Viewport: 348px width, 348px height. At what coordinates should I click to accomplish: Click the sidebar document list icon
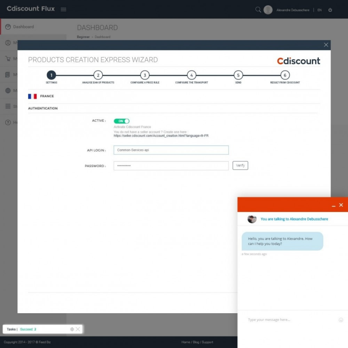[7, 74]
